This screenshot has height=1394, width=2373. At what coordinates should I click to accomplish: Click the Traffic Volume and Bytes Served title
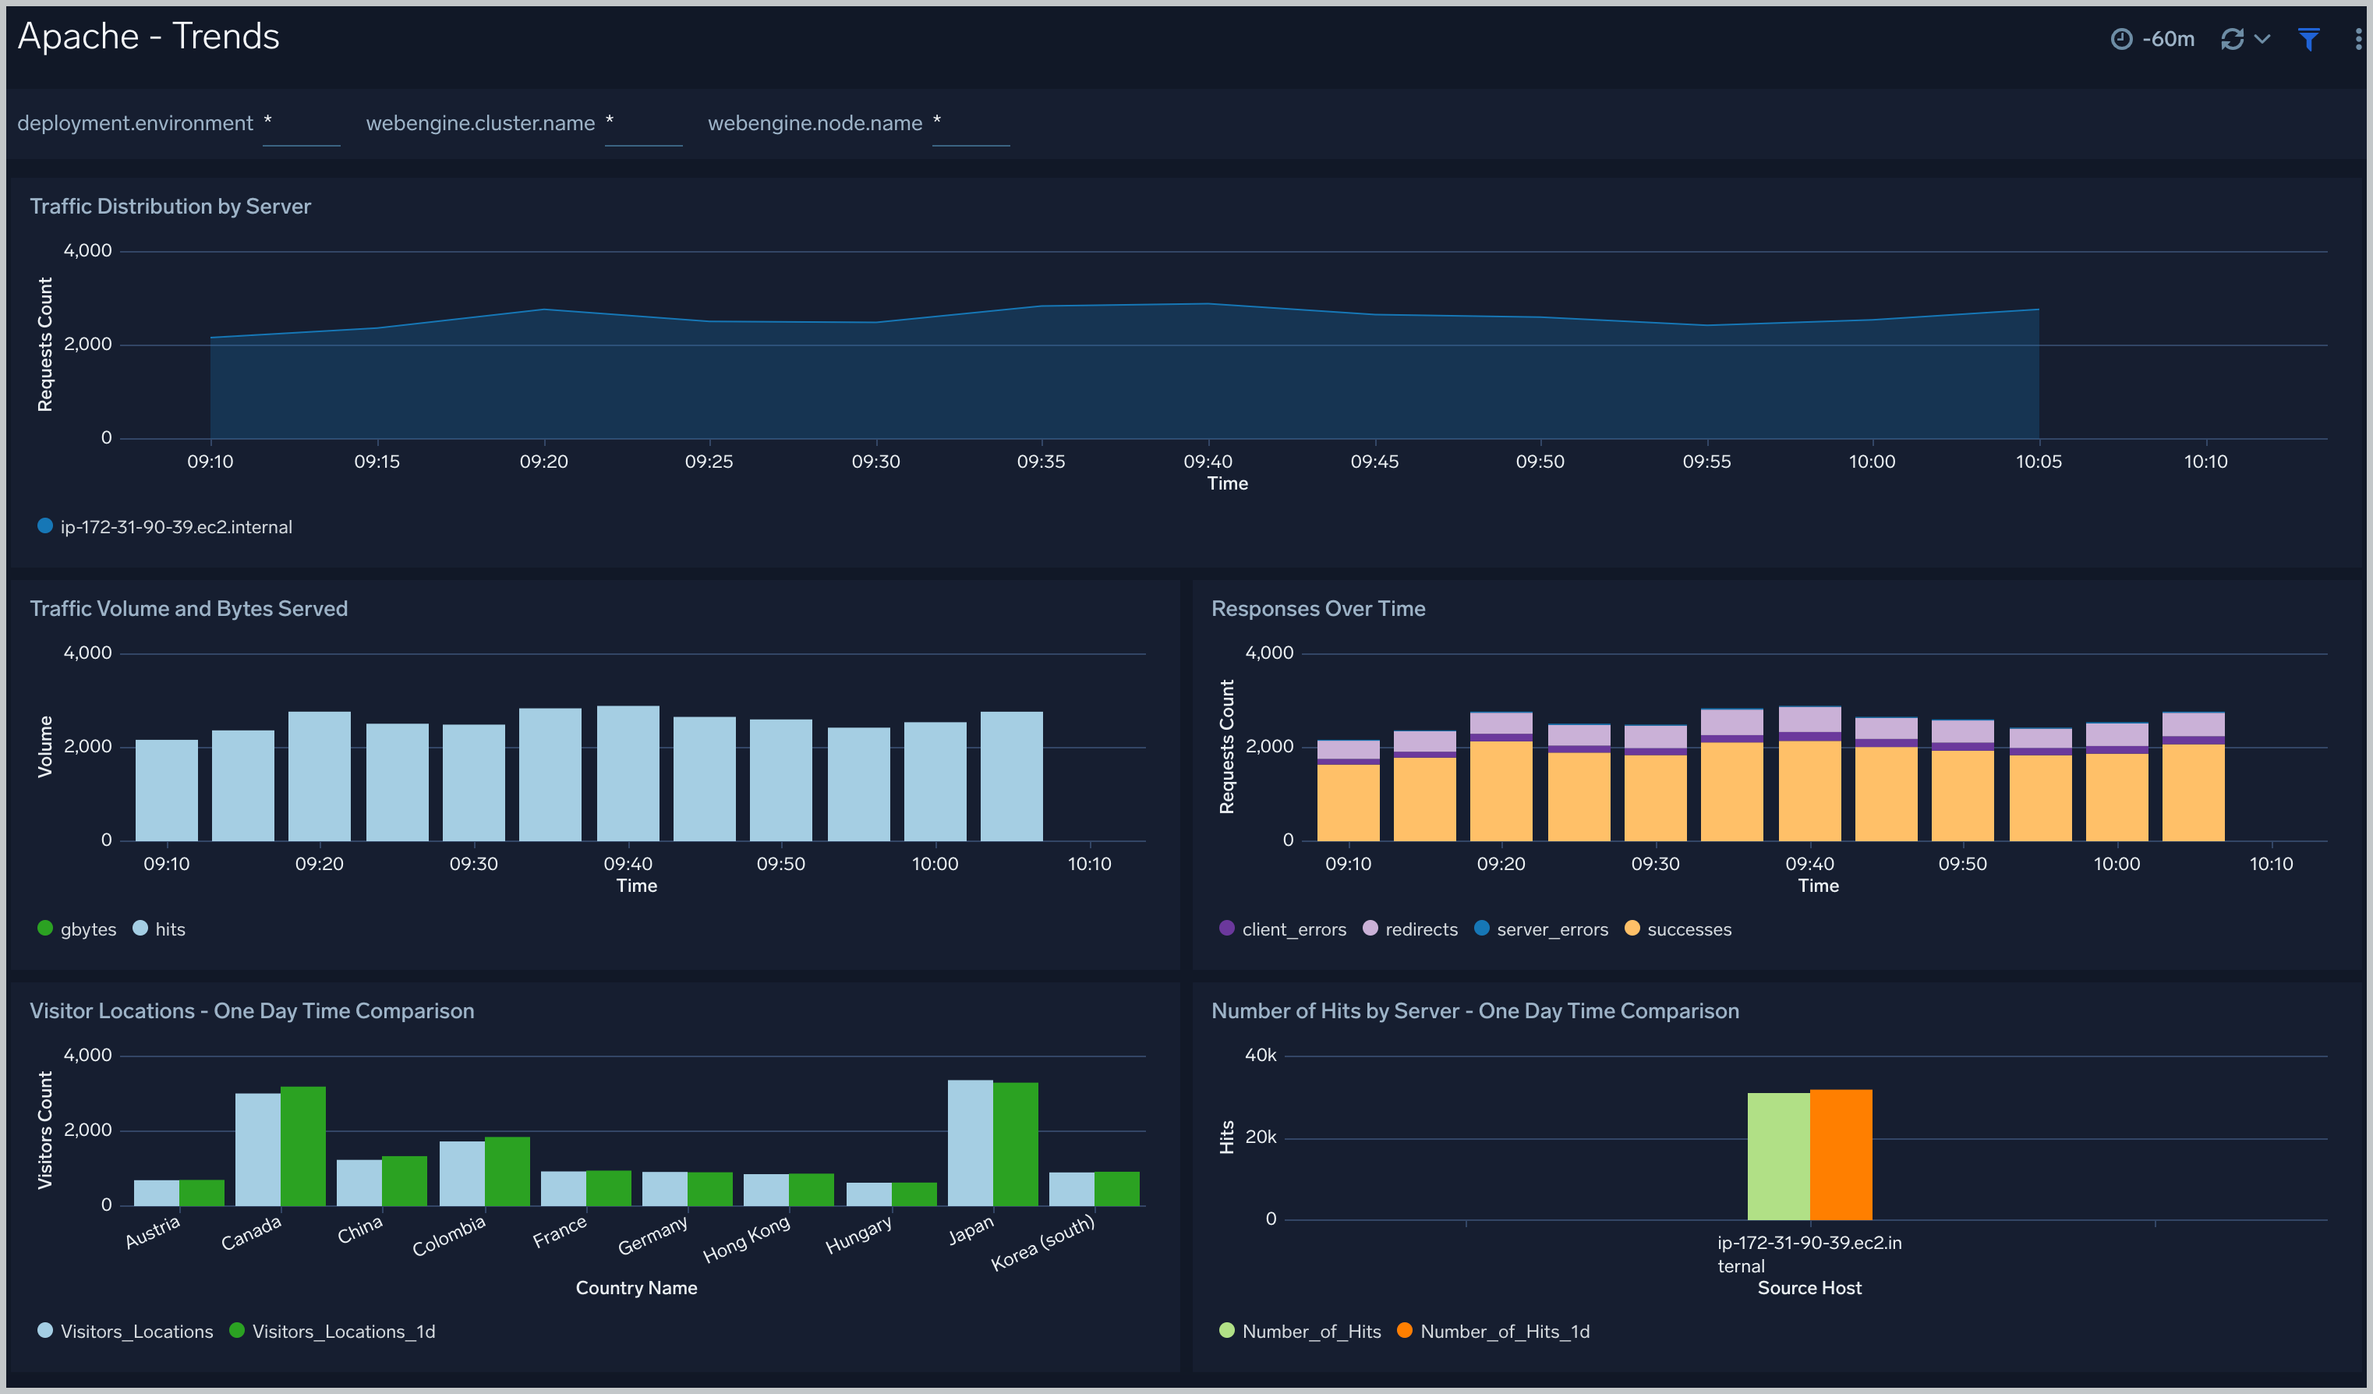[189, 608]
